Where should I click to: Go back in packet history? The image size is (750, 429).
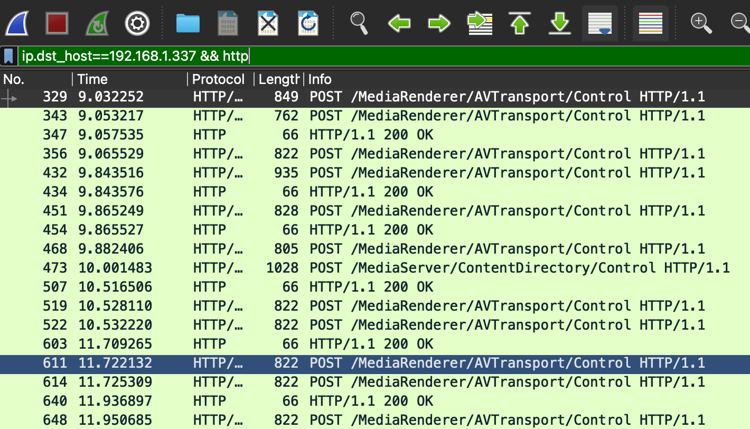[399, 23]
